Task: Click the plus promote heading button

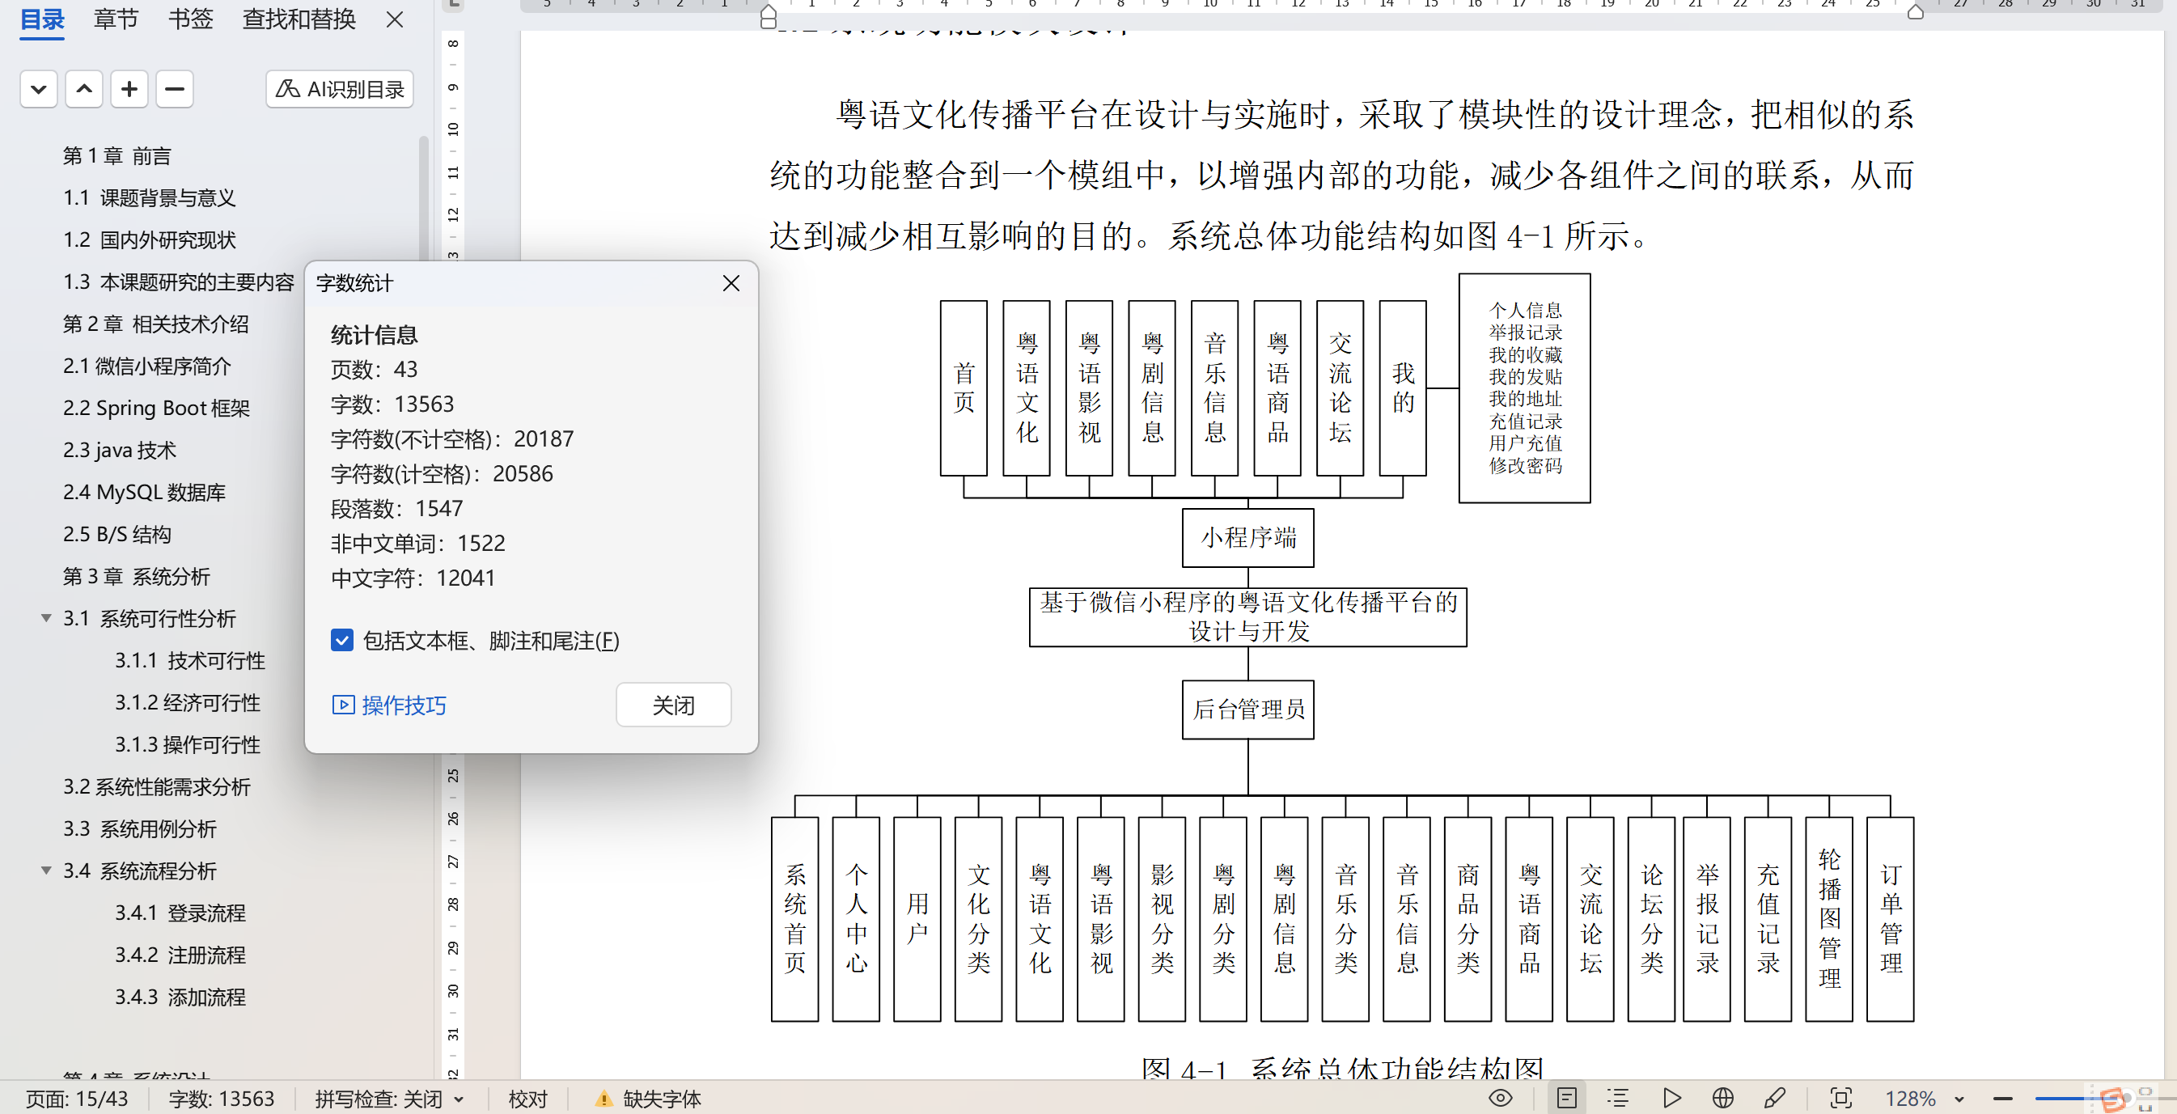Action: [129, 89]
